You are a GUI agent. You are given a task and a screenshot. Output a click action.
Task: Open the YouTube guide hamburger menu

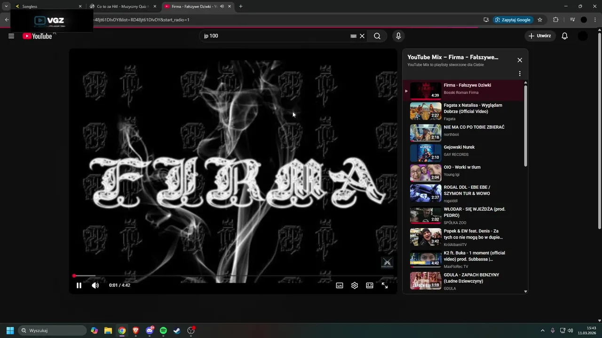[x=11, y=36]
